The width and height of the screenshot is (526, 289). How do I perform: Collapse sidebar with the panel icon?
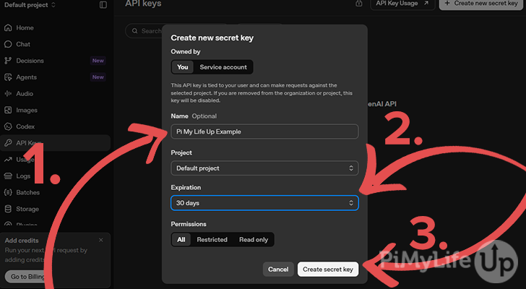pyautogui.click(x=103, y=4)
